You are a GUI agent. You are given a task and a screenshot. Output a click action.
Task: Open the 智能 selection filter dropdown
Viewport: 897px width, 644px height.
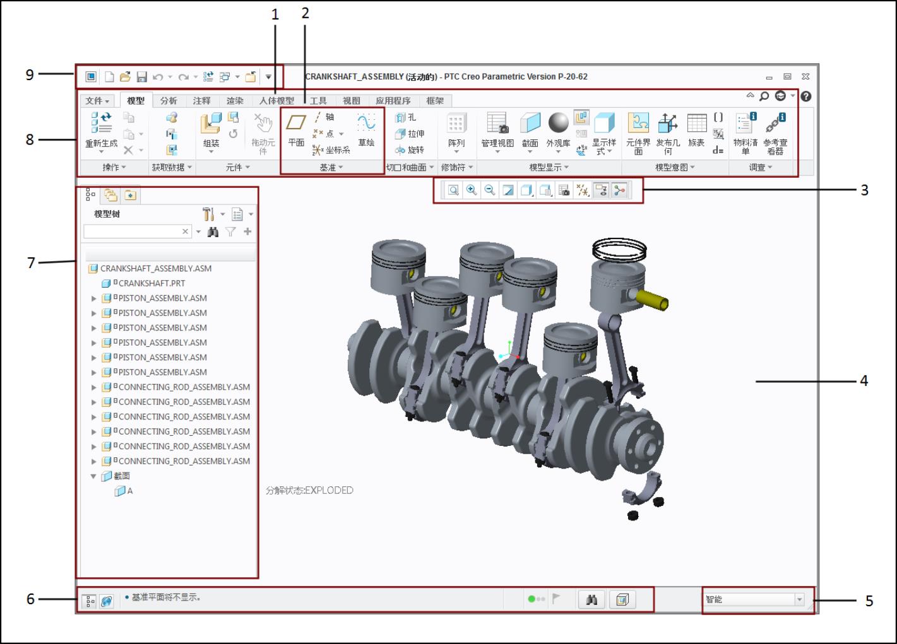point(800,600)
